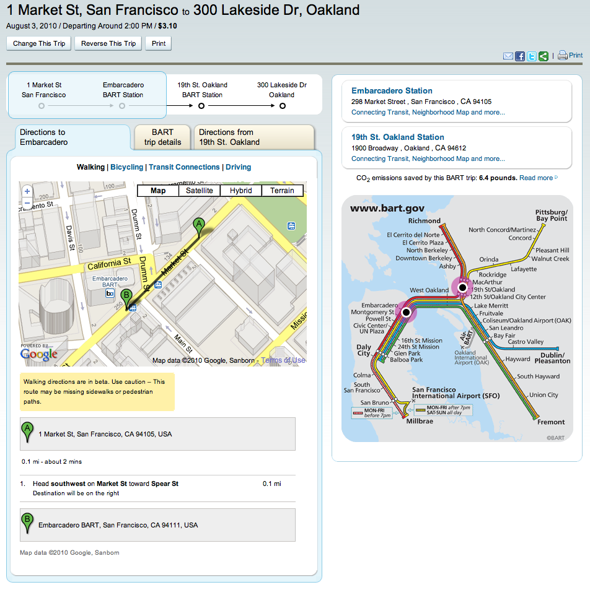Viewport: 590px width, 590px height.
Task: Click the 300 Lakeside Dr step circle
Action: 283,106
